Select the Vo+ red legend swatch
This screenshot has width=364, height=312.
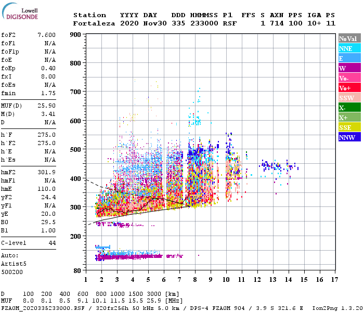pos(349,88)
